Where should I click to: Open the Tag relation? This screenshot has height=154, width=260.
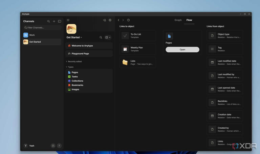(225, 49)
